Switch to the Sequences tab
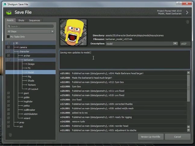The image size is (195, 146). pyautogui.click(x=34, y=20)
